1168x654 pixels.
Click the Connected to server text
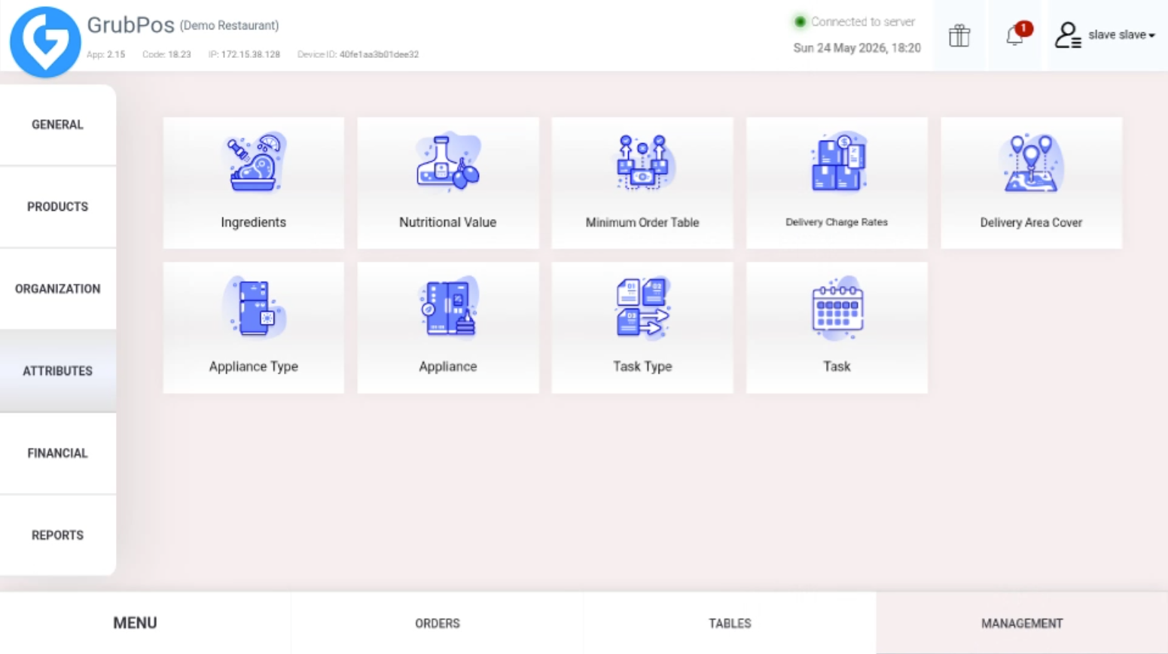(x=863, y=22)
